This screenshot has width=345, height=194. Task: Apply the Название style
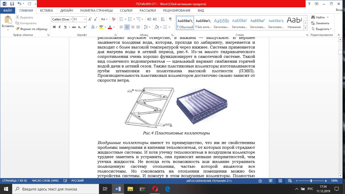click(x=294, y=23)
